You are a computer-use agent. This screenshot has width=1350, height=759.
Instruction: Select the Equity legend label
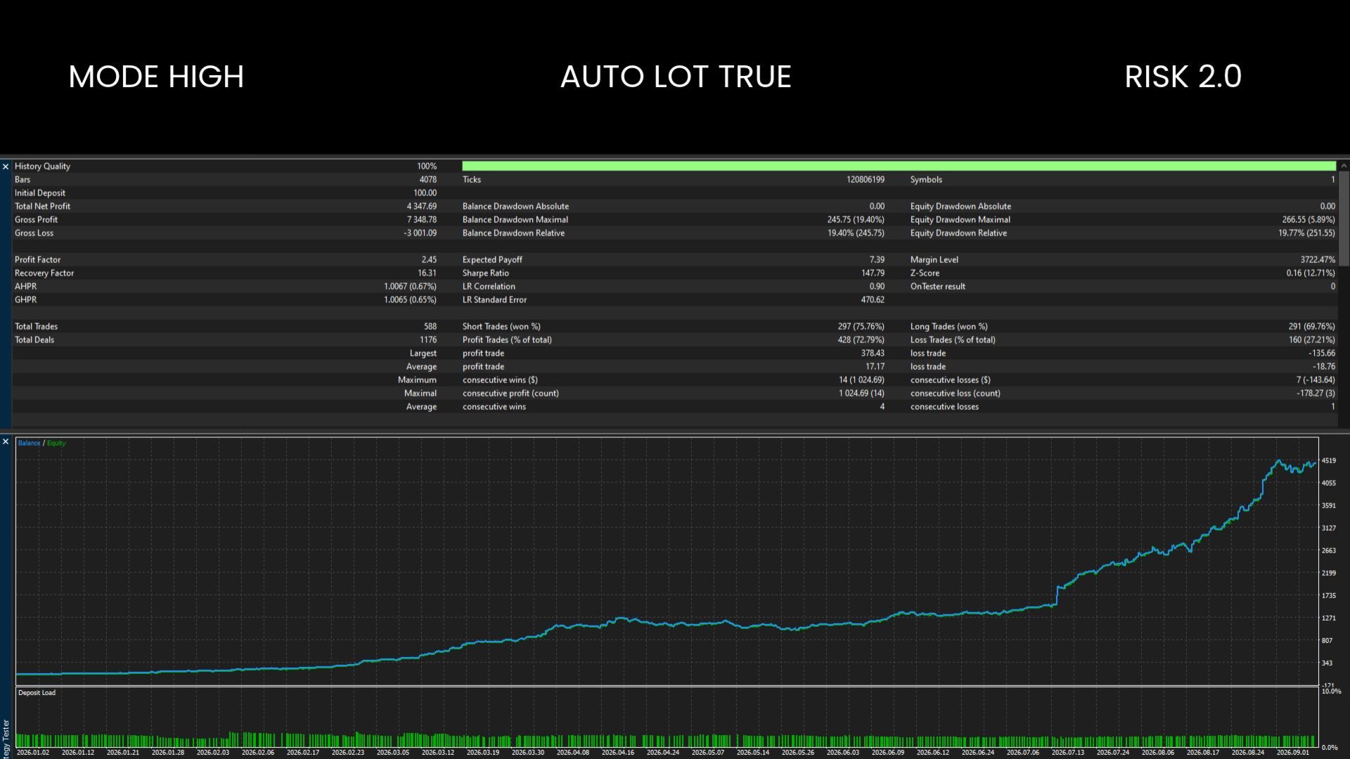click(56, 443)
